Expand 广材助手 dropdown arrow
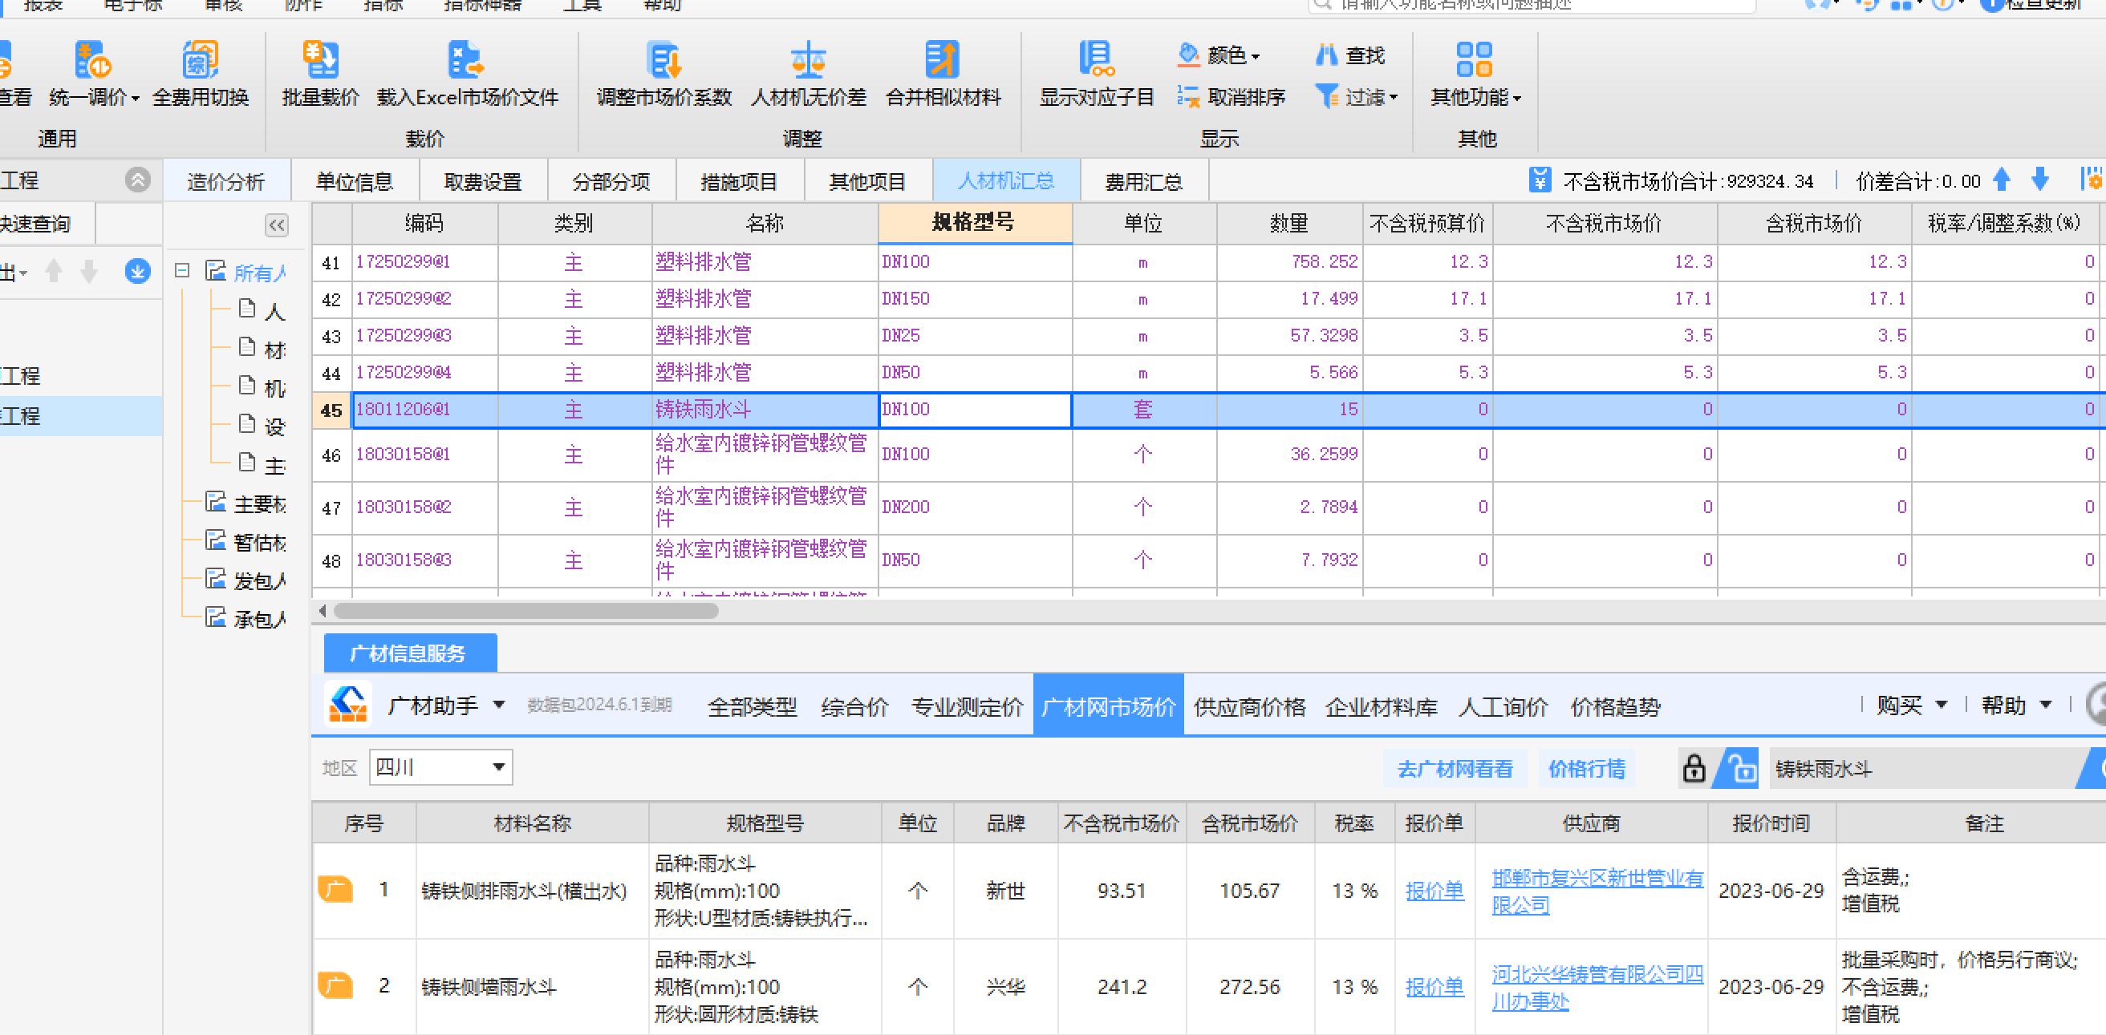The width and height of the screenshot is (2106, 1035). point(499,704)
